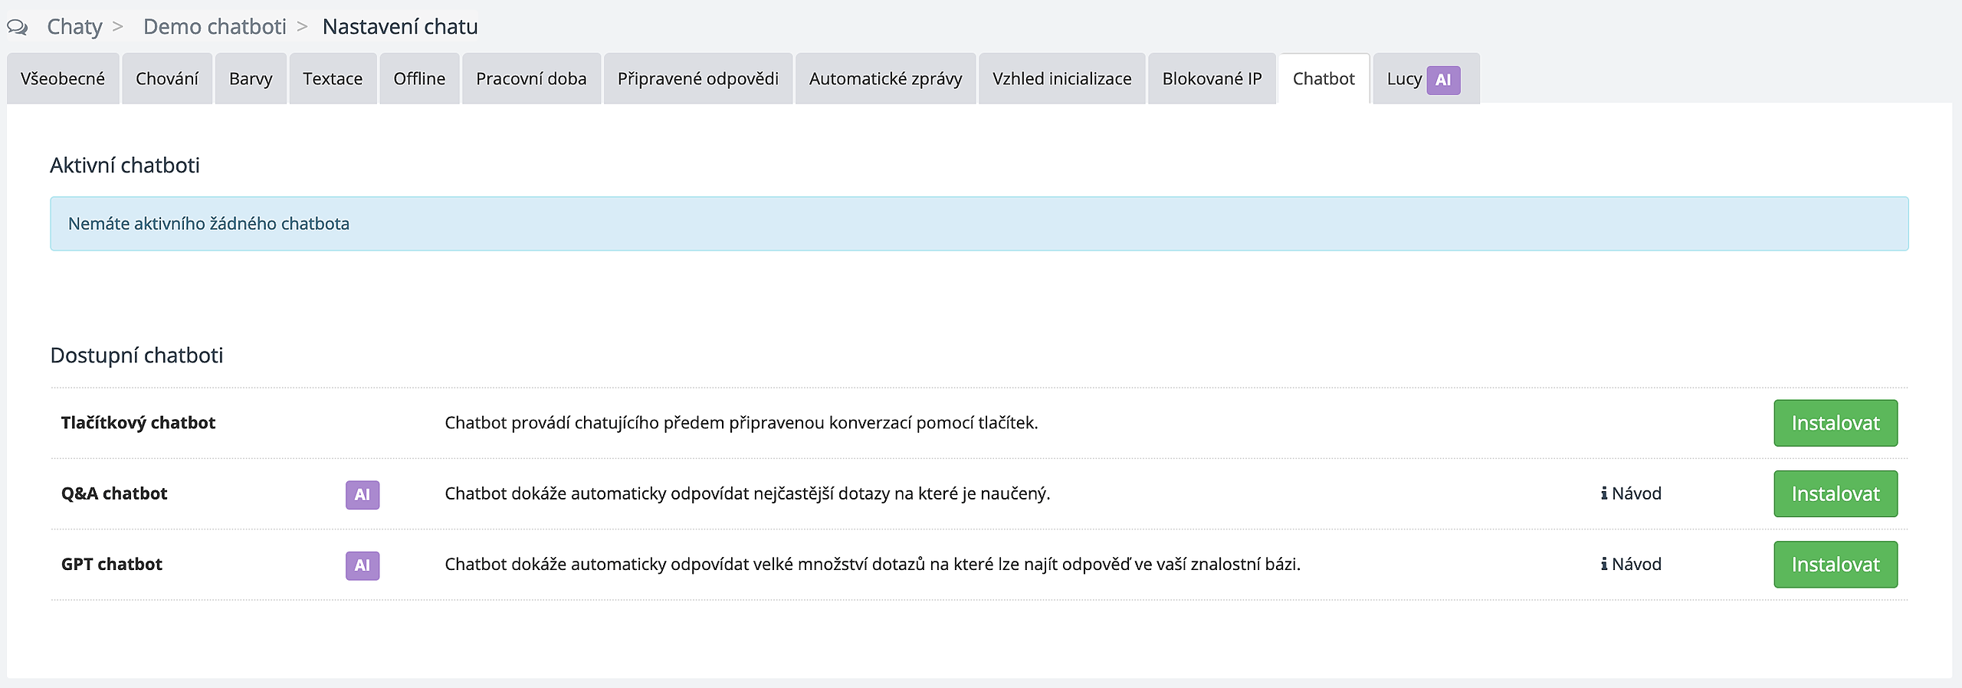Image resolution: width=1962 pixels, height=688 pixels.
Task: Click the AI badge on Lucy tab
Action: pyautogui.click(x=1442, y=80)
